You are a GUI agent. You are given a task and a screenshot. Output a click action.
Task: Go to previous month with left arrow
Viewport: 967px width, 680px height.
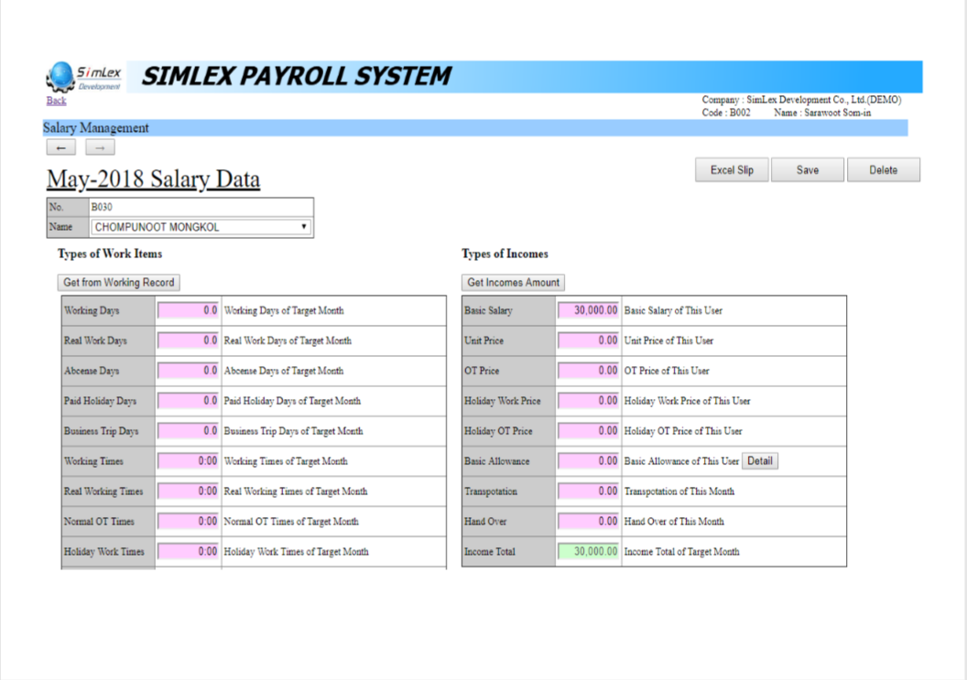[61, 147]
